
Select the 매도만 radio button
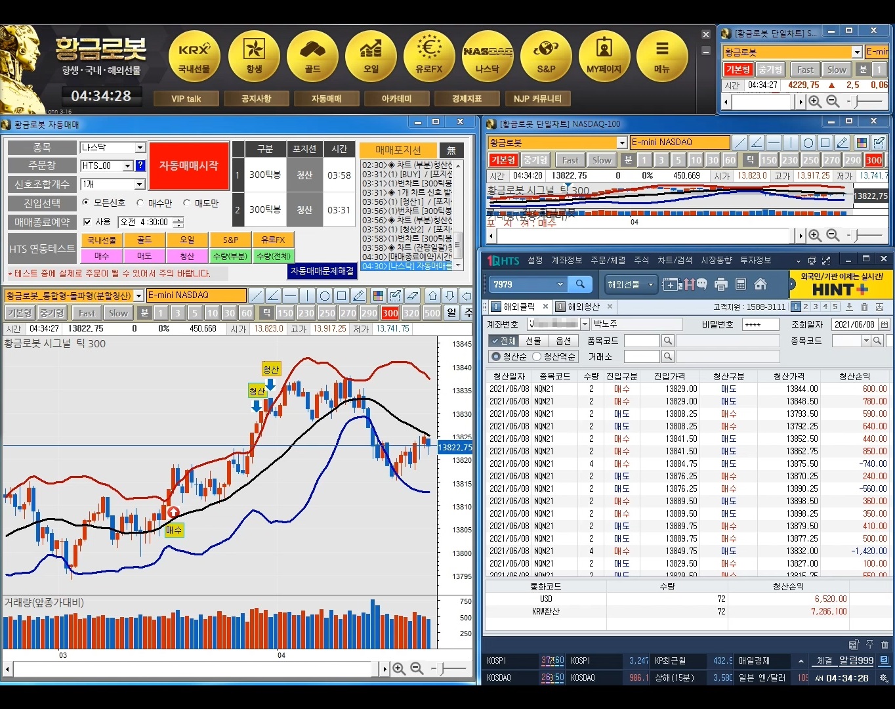[x=187, y=203]
